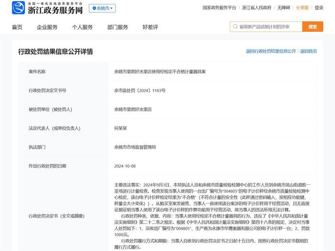The width and height of the screenshot is (335, 251).
Task: Open 企业服务 nav item
Action: 47,27
